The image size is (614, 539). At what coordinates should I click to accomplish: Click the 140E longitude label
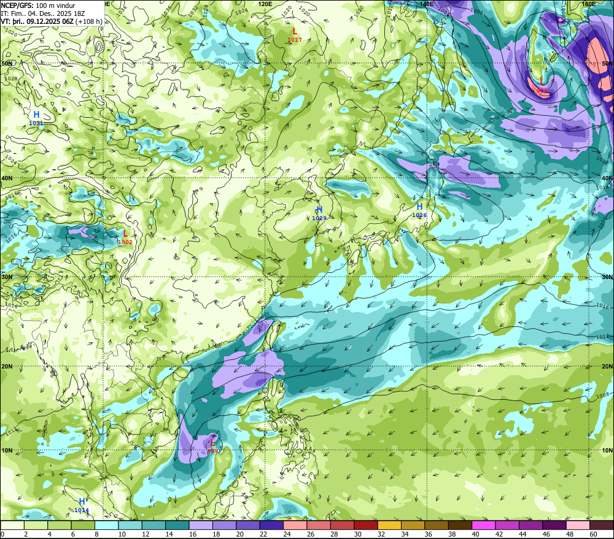point(426,4)
